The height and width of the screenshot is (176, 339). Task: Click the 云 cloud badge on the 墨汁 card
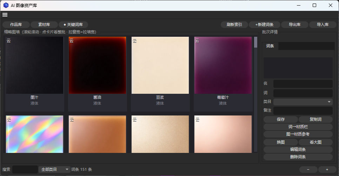[9, 41]
